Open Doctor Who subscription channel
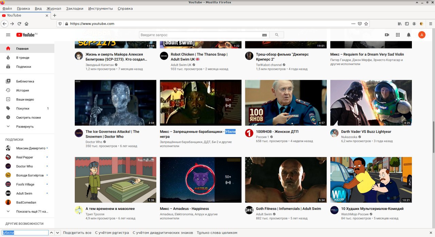 pos(27,166)
